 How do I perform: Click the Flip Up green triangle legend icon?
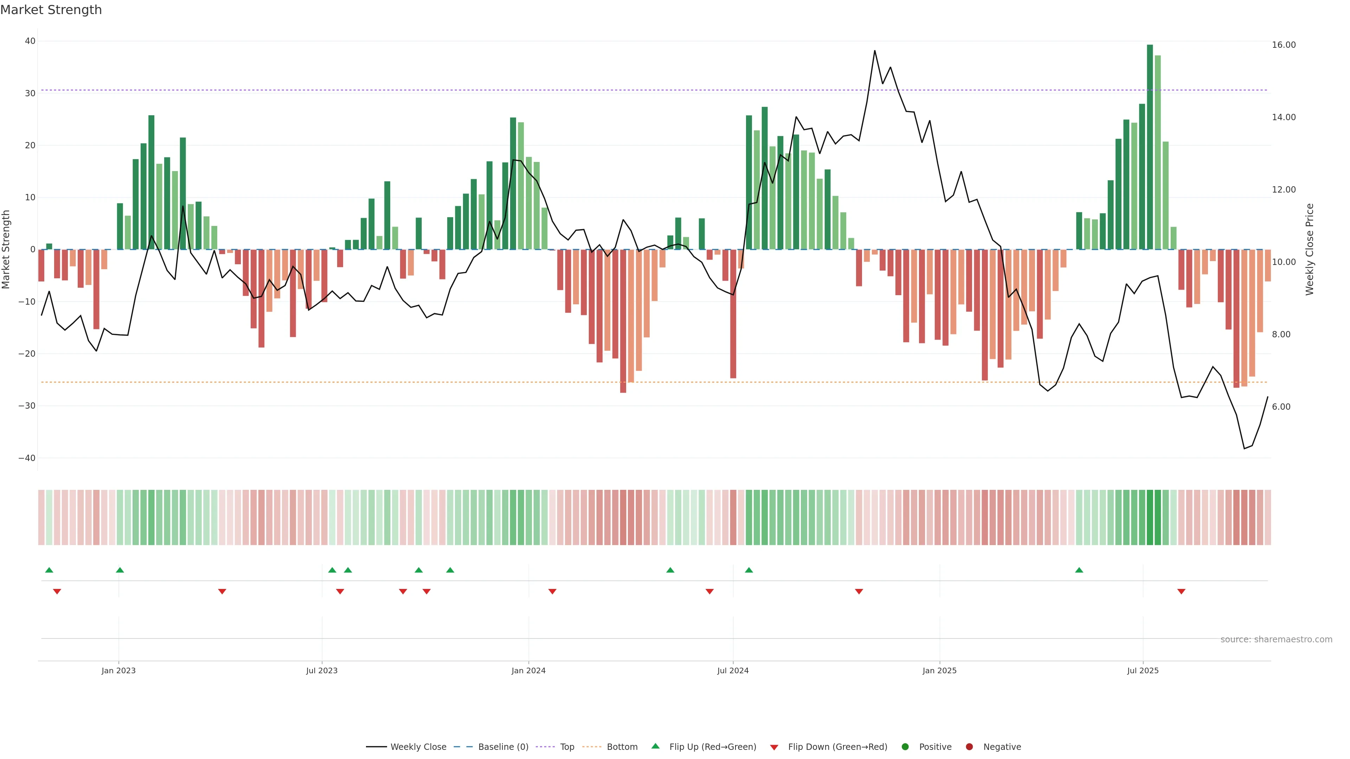point(655,746)
